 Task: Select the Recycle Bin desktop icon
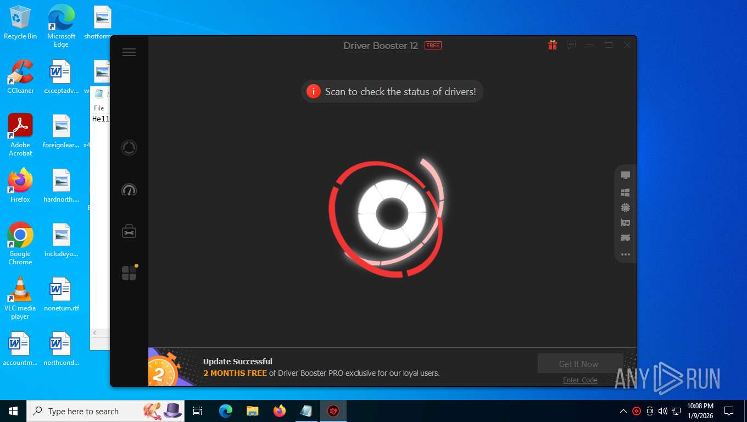20,23
